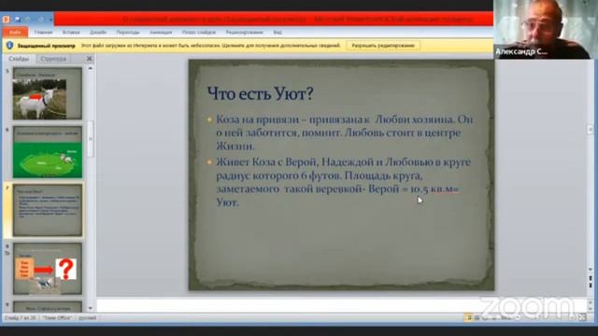Switch to the Главная ribbon tab

(43, 33)
